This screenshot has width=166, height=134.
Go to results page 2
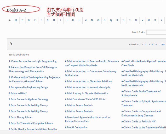pyautogui.click(x=146, y=44)
